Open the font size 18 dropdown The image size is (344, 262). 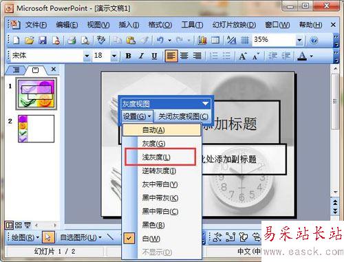coord(114,56)
